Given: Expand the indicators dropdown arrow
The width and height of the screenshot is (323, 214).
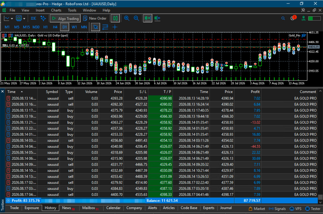Looking at the screenshot, I should pos(24,18).
